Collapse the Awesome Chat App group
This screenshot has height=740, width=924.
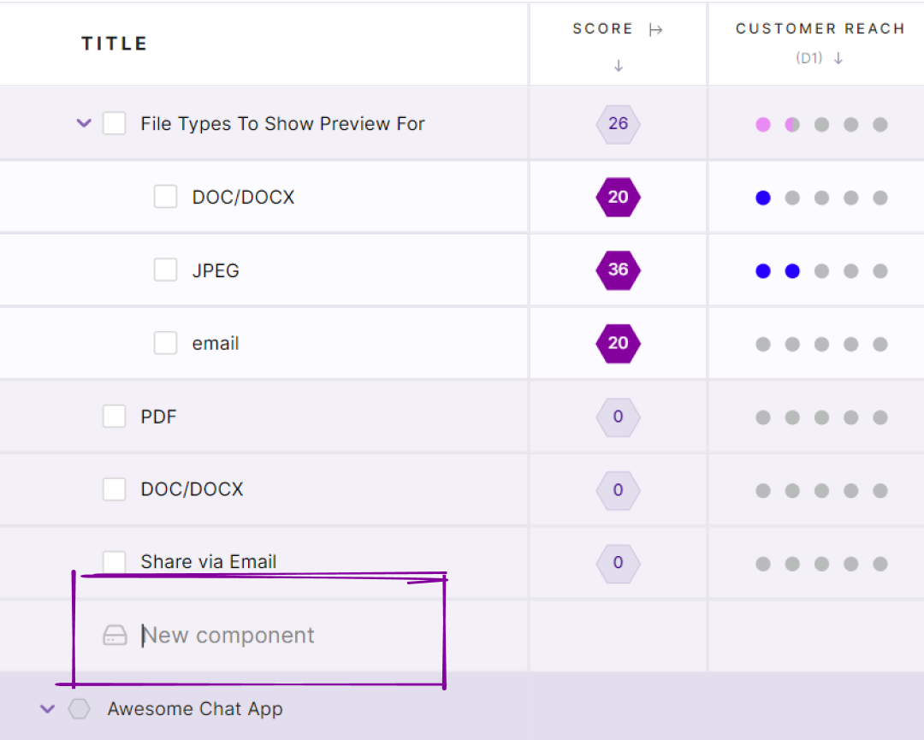[x=48, y=709]
